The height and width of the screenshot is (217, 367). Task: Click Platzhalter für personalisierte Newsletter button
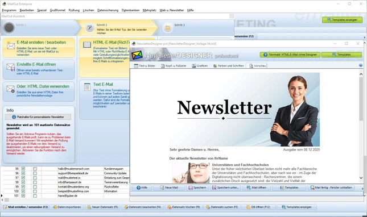38,117
